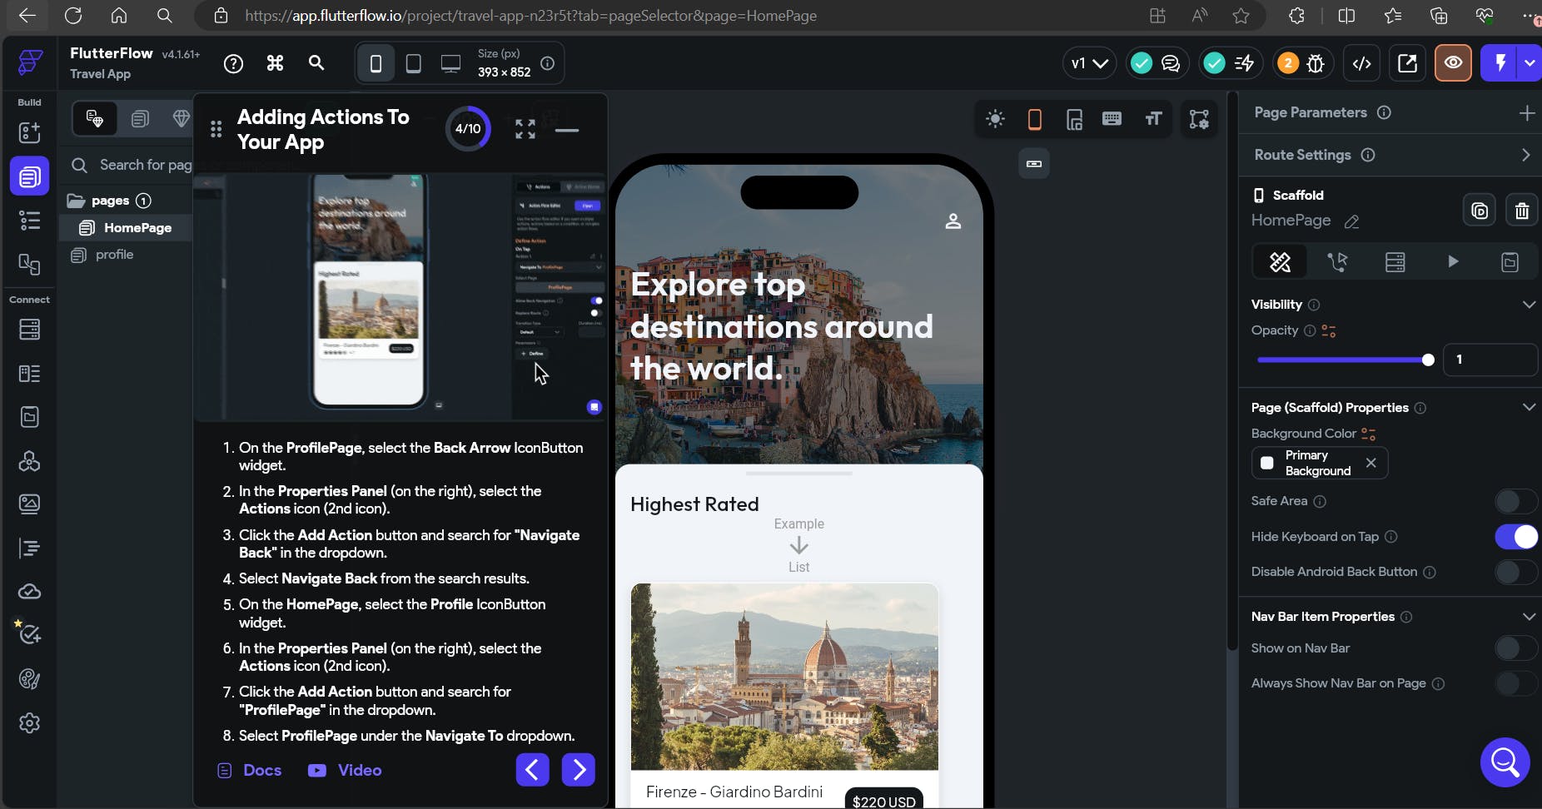The image size is (1542, 809).
Task: Click the keyboard icon in canvas toolbar
Action: 1112,119
